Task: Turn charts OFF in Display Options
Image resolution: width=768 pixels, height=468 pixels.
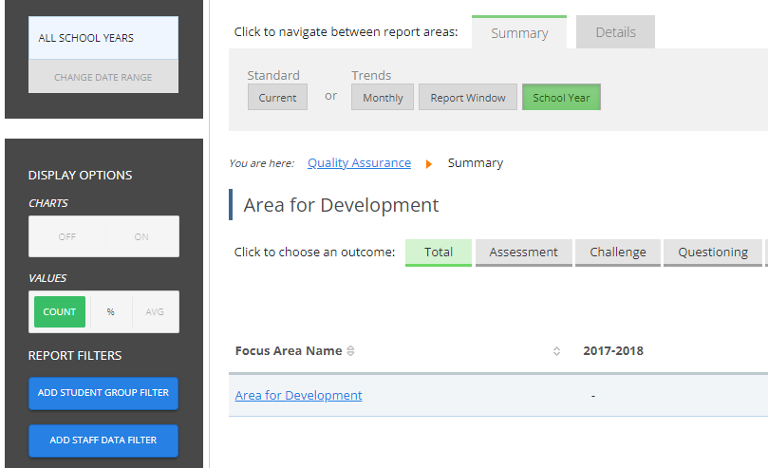Action: click(66, 236)
